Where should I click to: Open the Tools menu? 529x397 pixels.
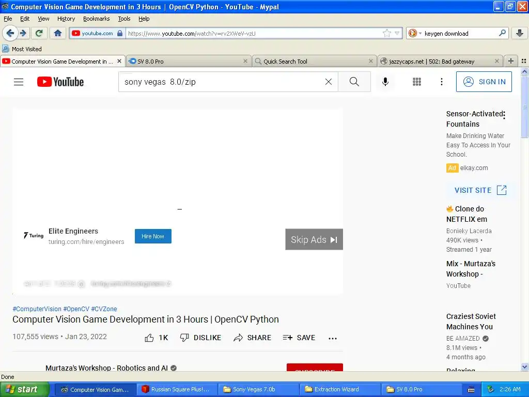[124, 19]
